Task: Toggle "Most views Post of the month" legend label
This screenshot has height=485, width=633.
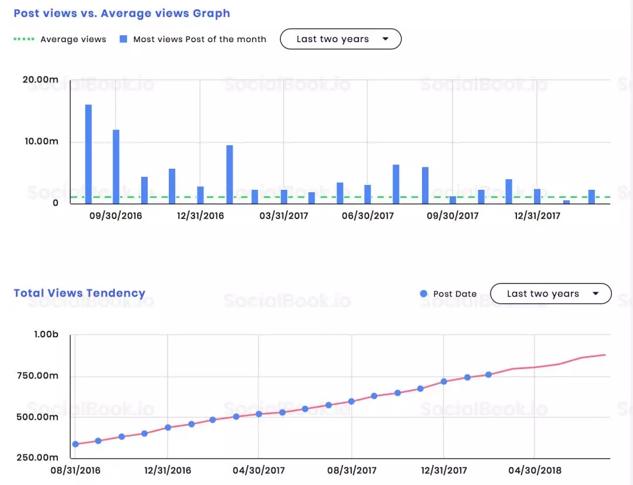Action: point(199,39)
